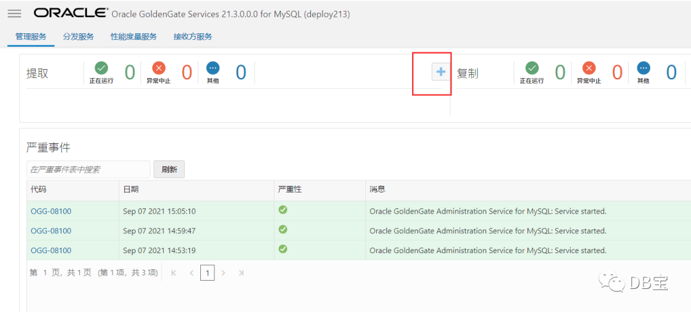Click Replicat abended red X icon

point(589,68)
